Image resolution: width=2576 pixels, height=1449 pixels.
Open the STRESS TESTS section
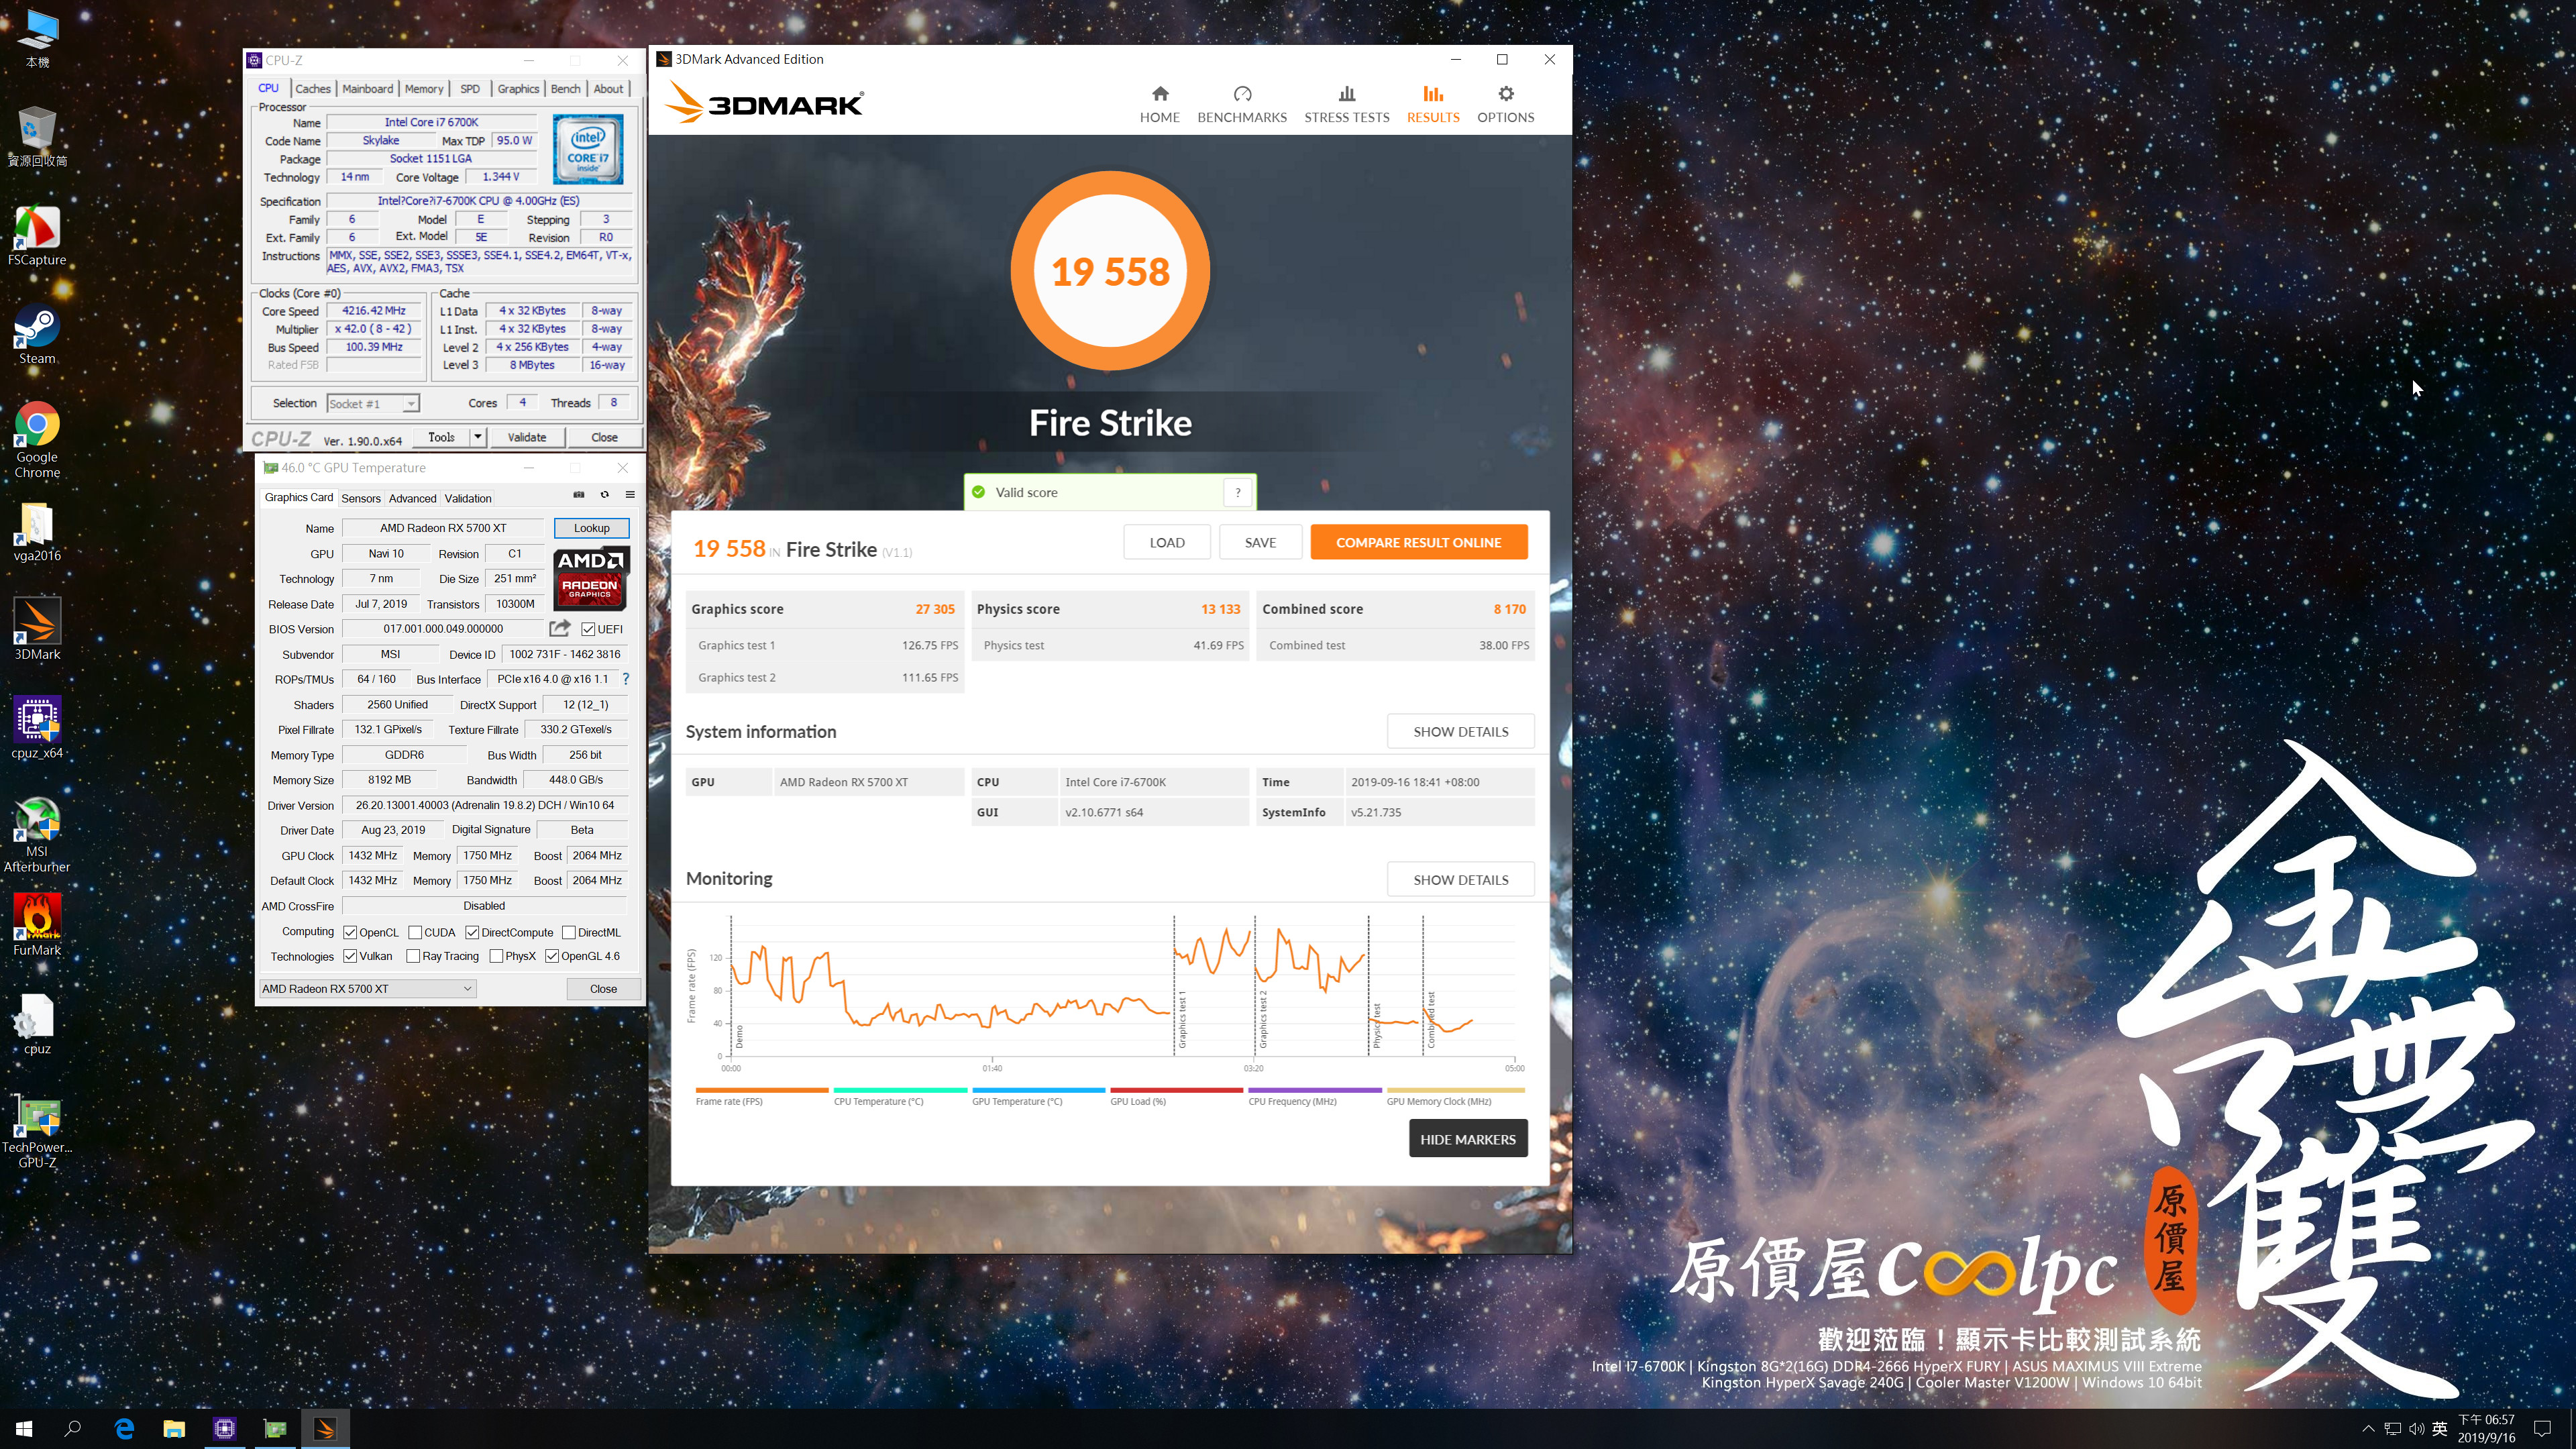(1346, 104)
